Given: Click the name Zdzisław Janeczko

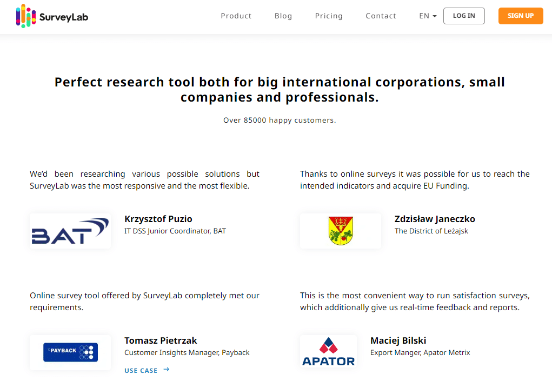Looking at the screenshot, I should (x=435, y=219).
